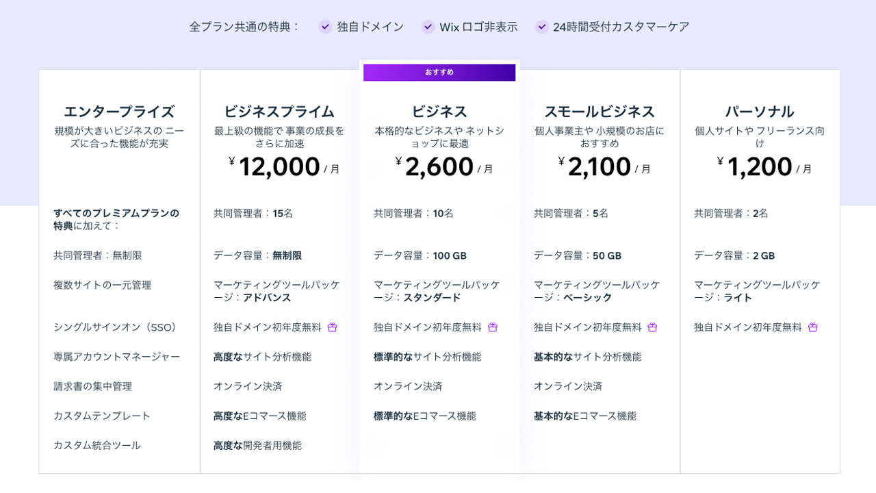Click gift icon in Business plan column

[493, 327]
